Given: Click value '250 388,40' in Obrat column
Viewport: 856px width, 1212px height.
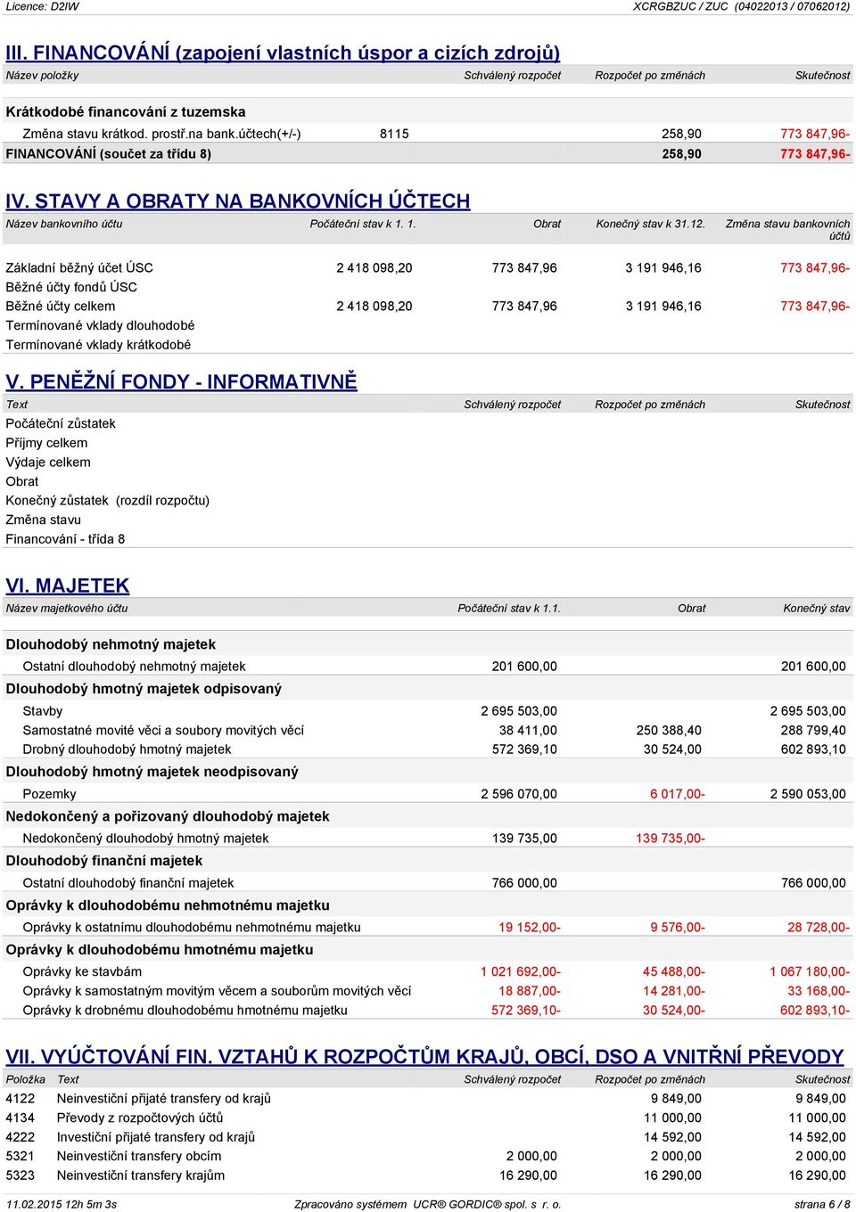Looking at the screenshot, I should point(669,730).
